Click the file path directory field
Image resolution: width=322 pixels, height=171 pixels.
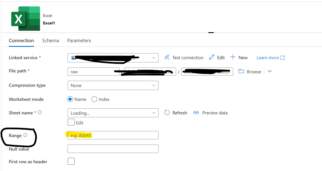point(150,72)
